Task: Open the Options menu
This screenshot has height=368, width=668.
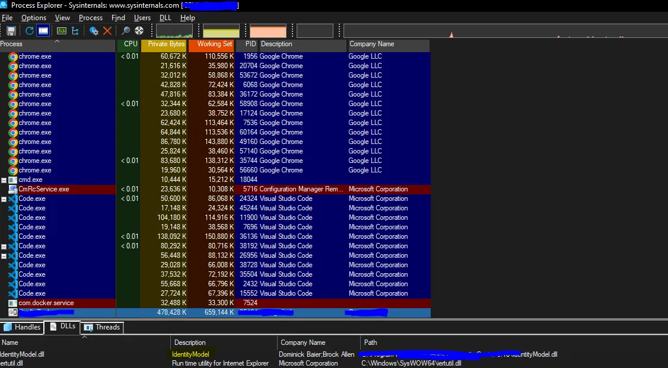Action: (34, 18)
